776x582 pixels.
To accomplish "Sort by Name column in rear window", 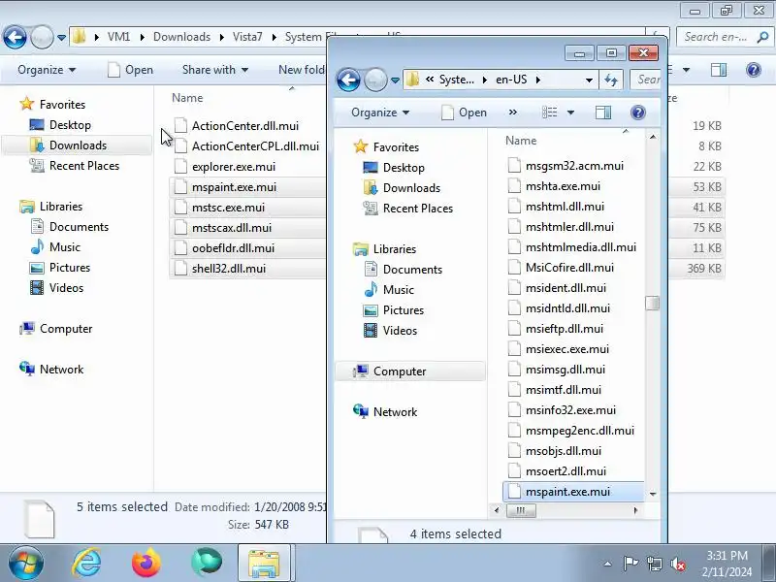I will coord(187,98).
